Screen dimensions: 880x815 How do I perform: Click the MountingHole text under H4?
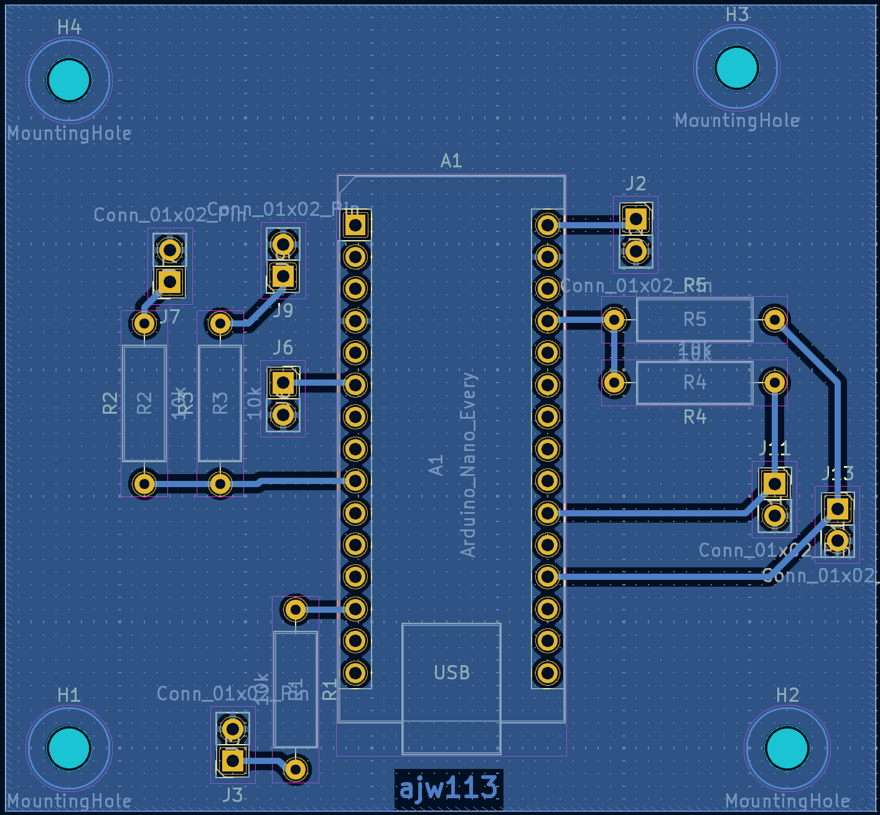69,133
